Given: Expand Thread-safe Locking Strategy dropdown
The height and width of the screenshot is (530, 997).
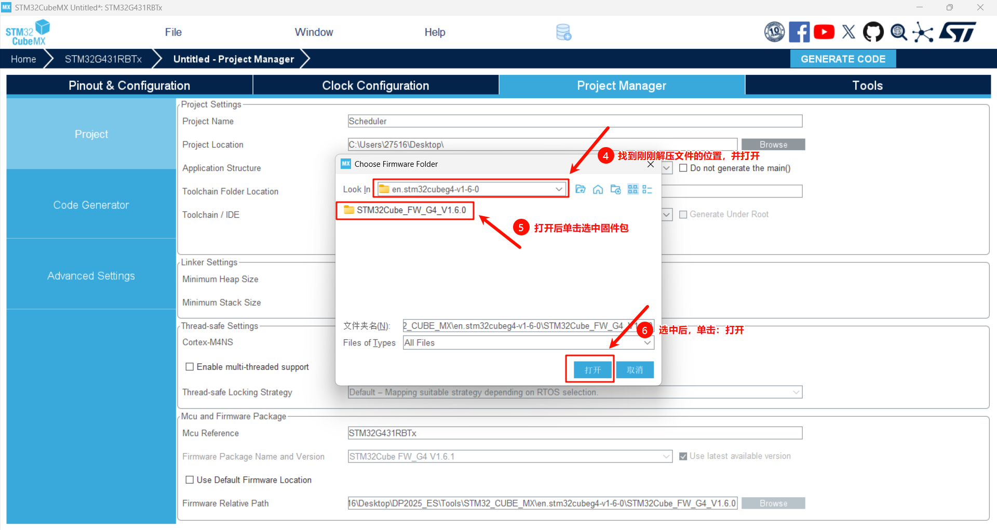Looking at the screenshot, I should point(796,392).
